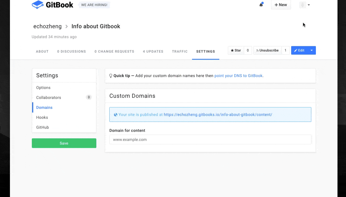Click the Unsubscribe button
Image resolution: width=346 pixels, height=197 pixels.
[267, 50]
